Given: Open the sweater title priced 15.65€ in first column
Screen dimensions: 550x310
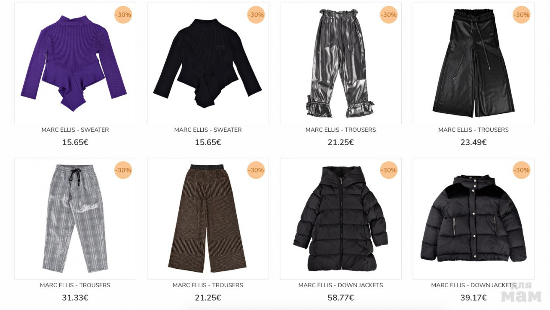Looking at the screenshot, I should tap(75, 130).
